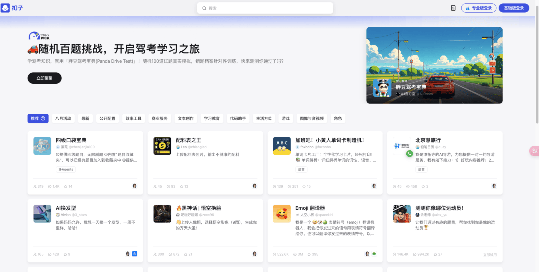This screenshot has height=272, width=539.
Task: Click the 基础版登录 button
Action: click(514, 8)
